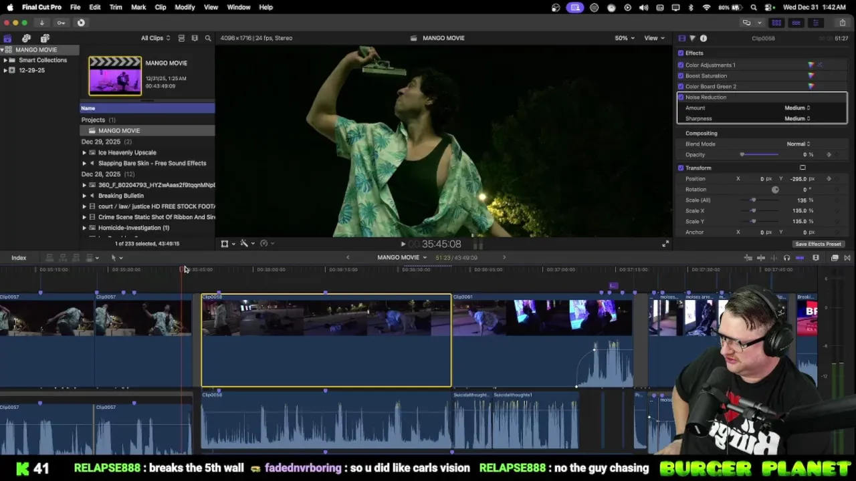
Task: Enter viewer full screen mode
Action: 665,244
